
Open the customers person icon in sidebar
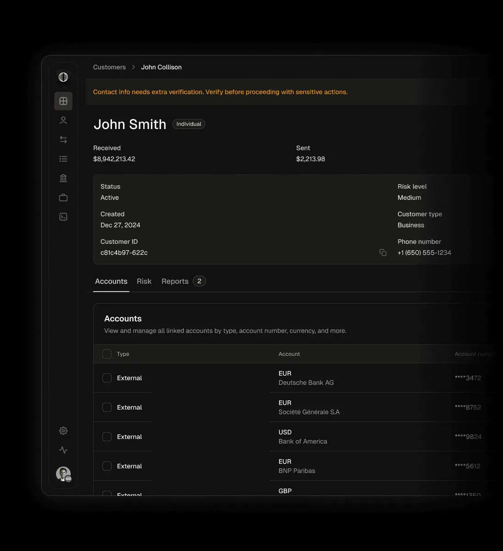[63, 120]
